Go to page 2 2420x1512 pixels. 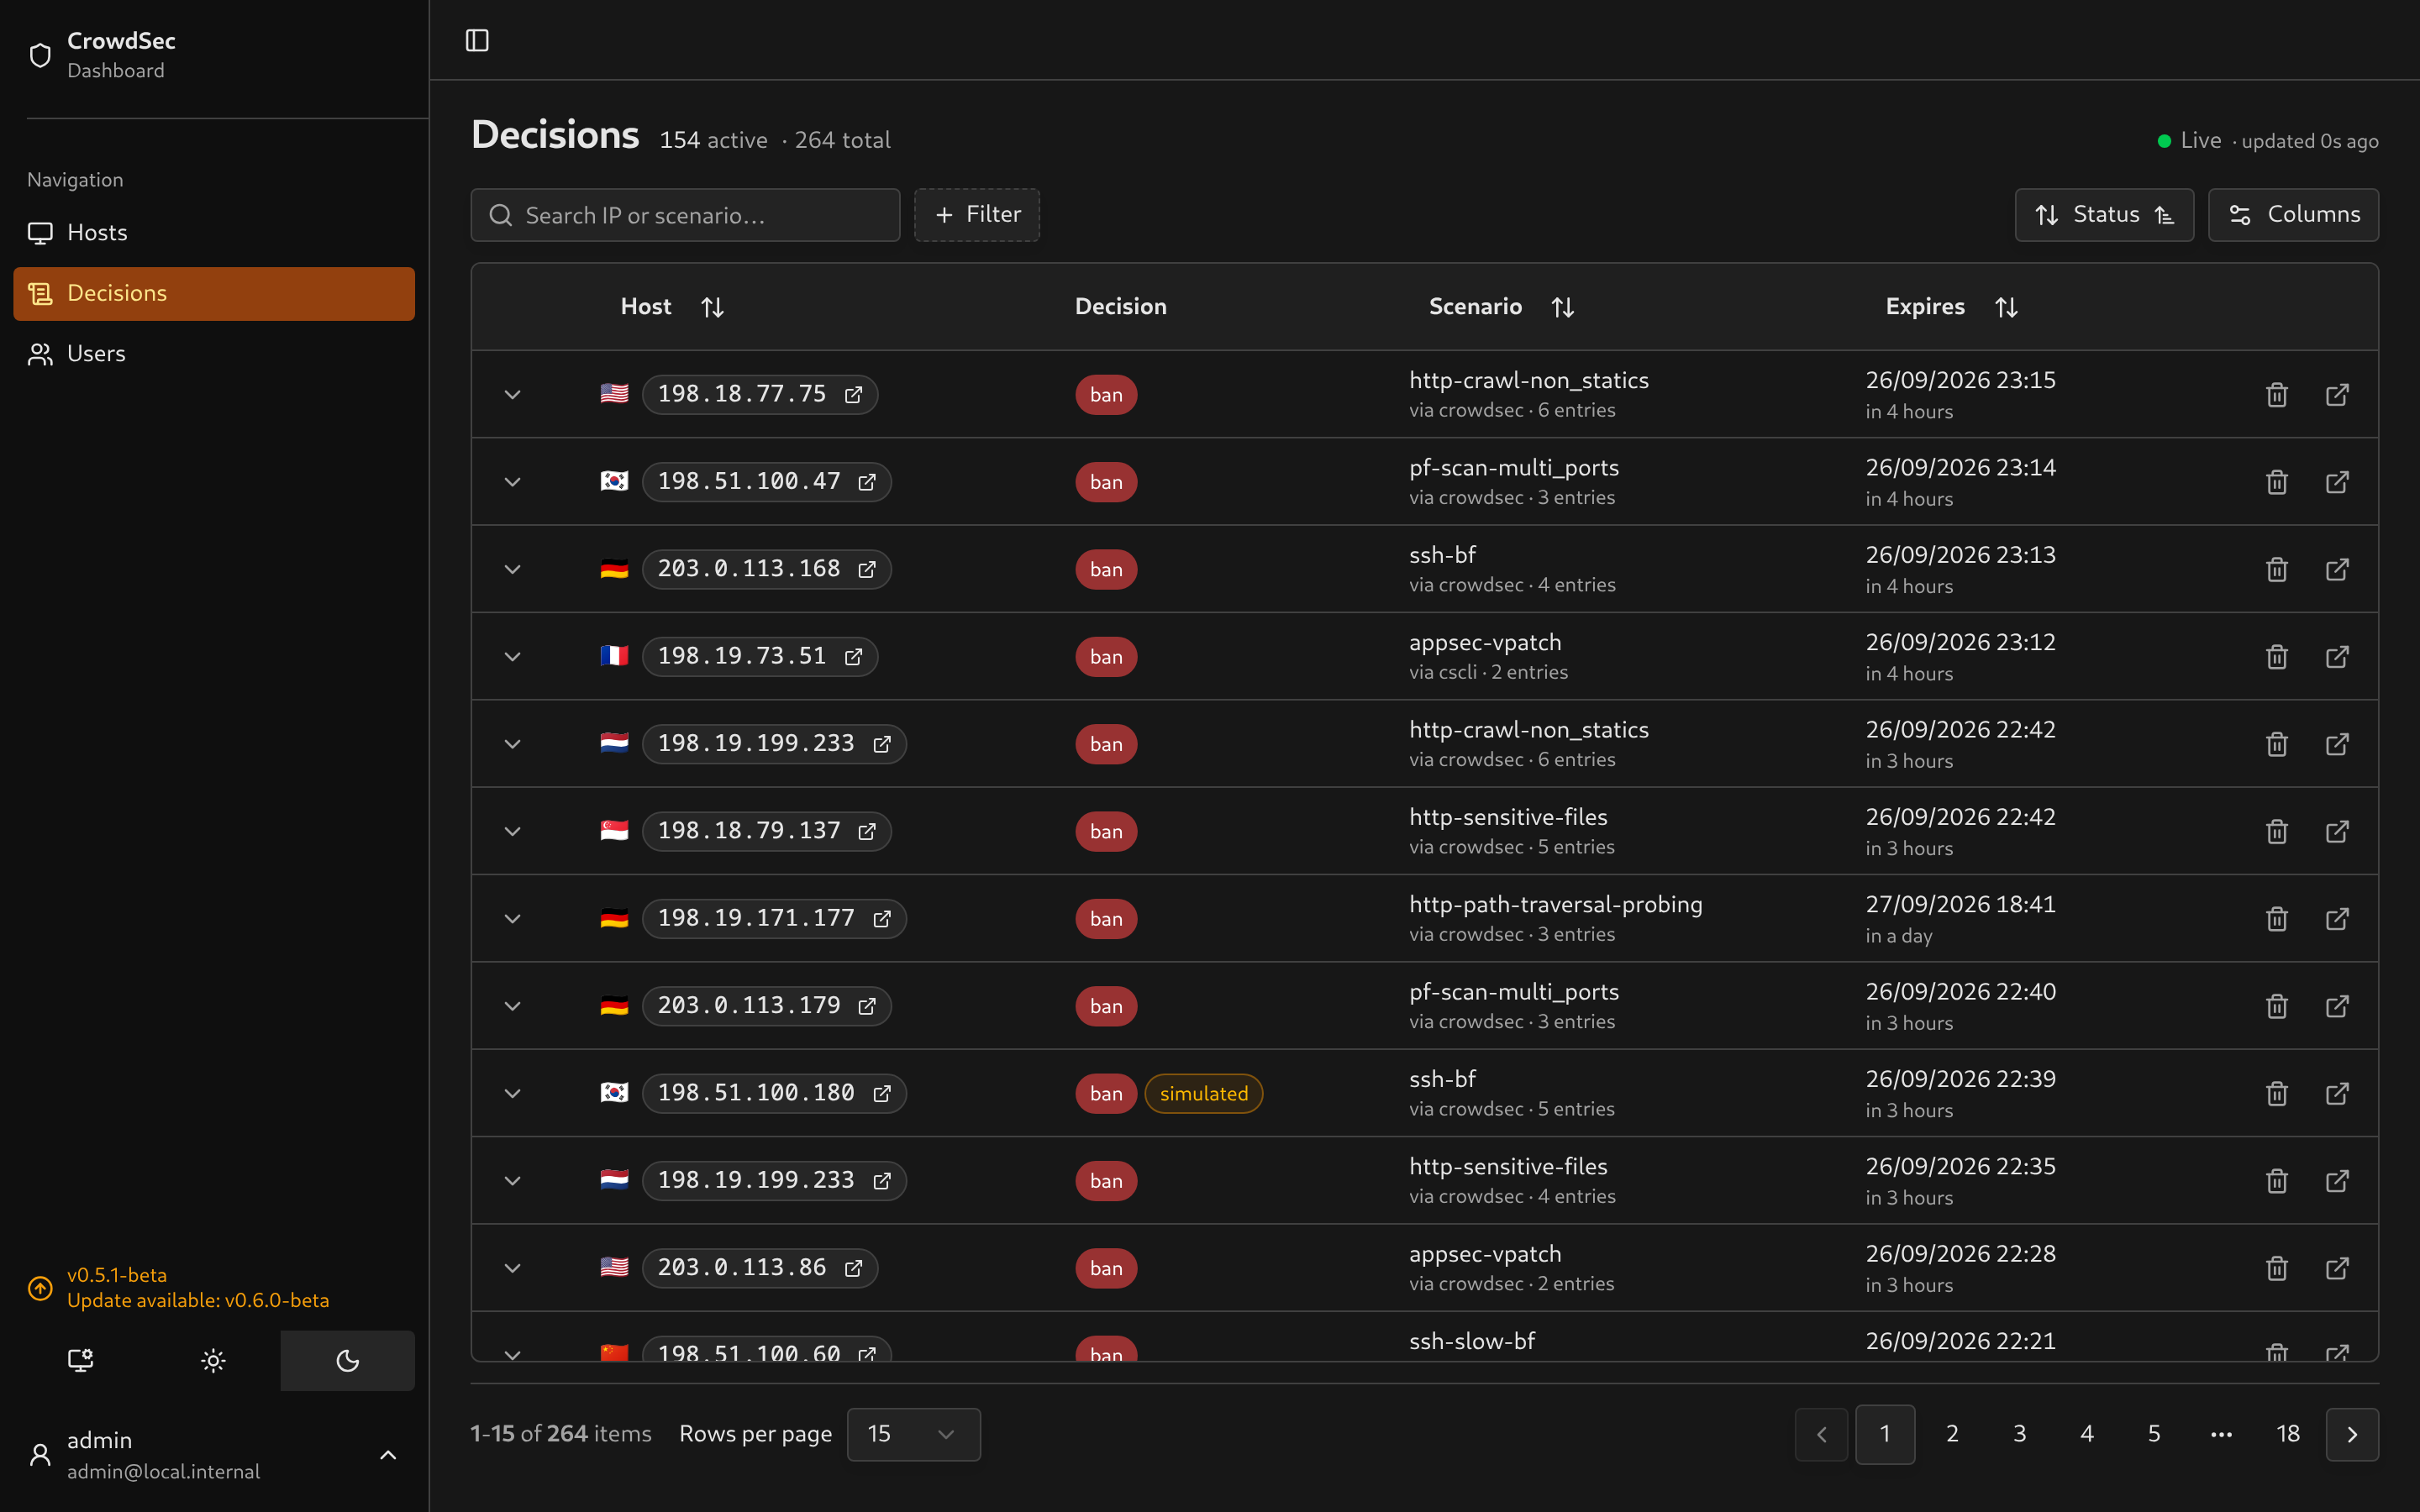click(x=1952, y=1434)
